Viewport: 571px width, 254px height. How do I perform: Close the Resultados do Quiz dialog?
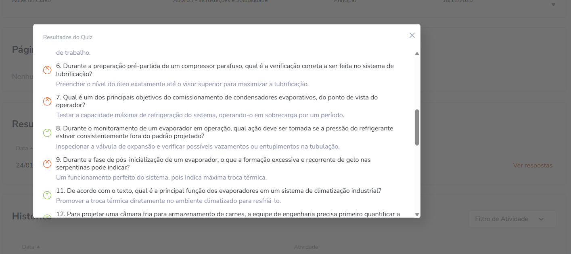pyautogui.click(x=412, y=35)
